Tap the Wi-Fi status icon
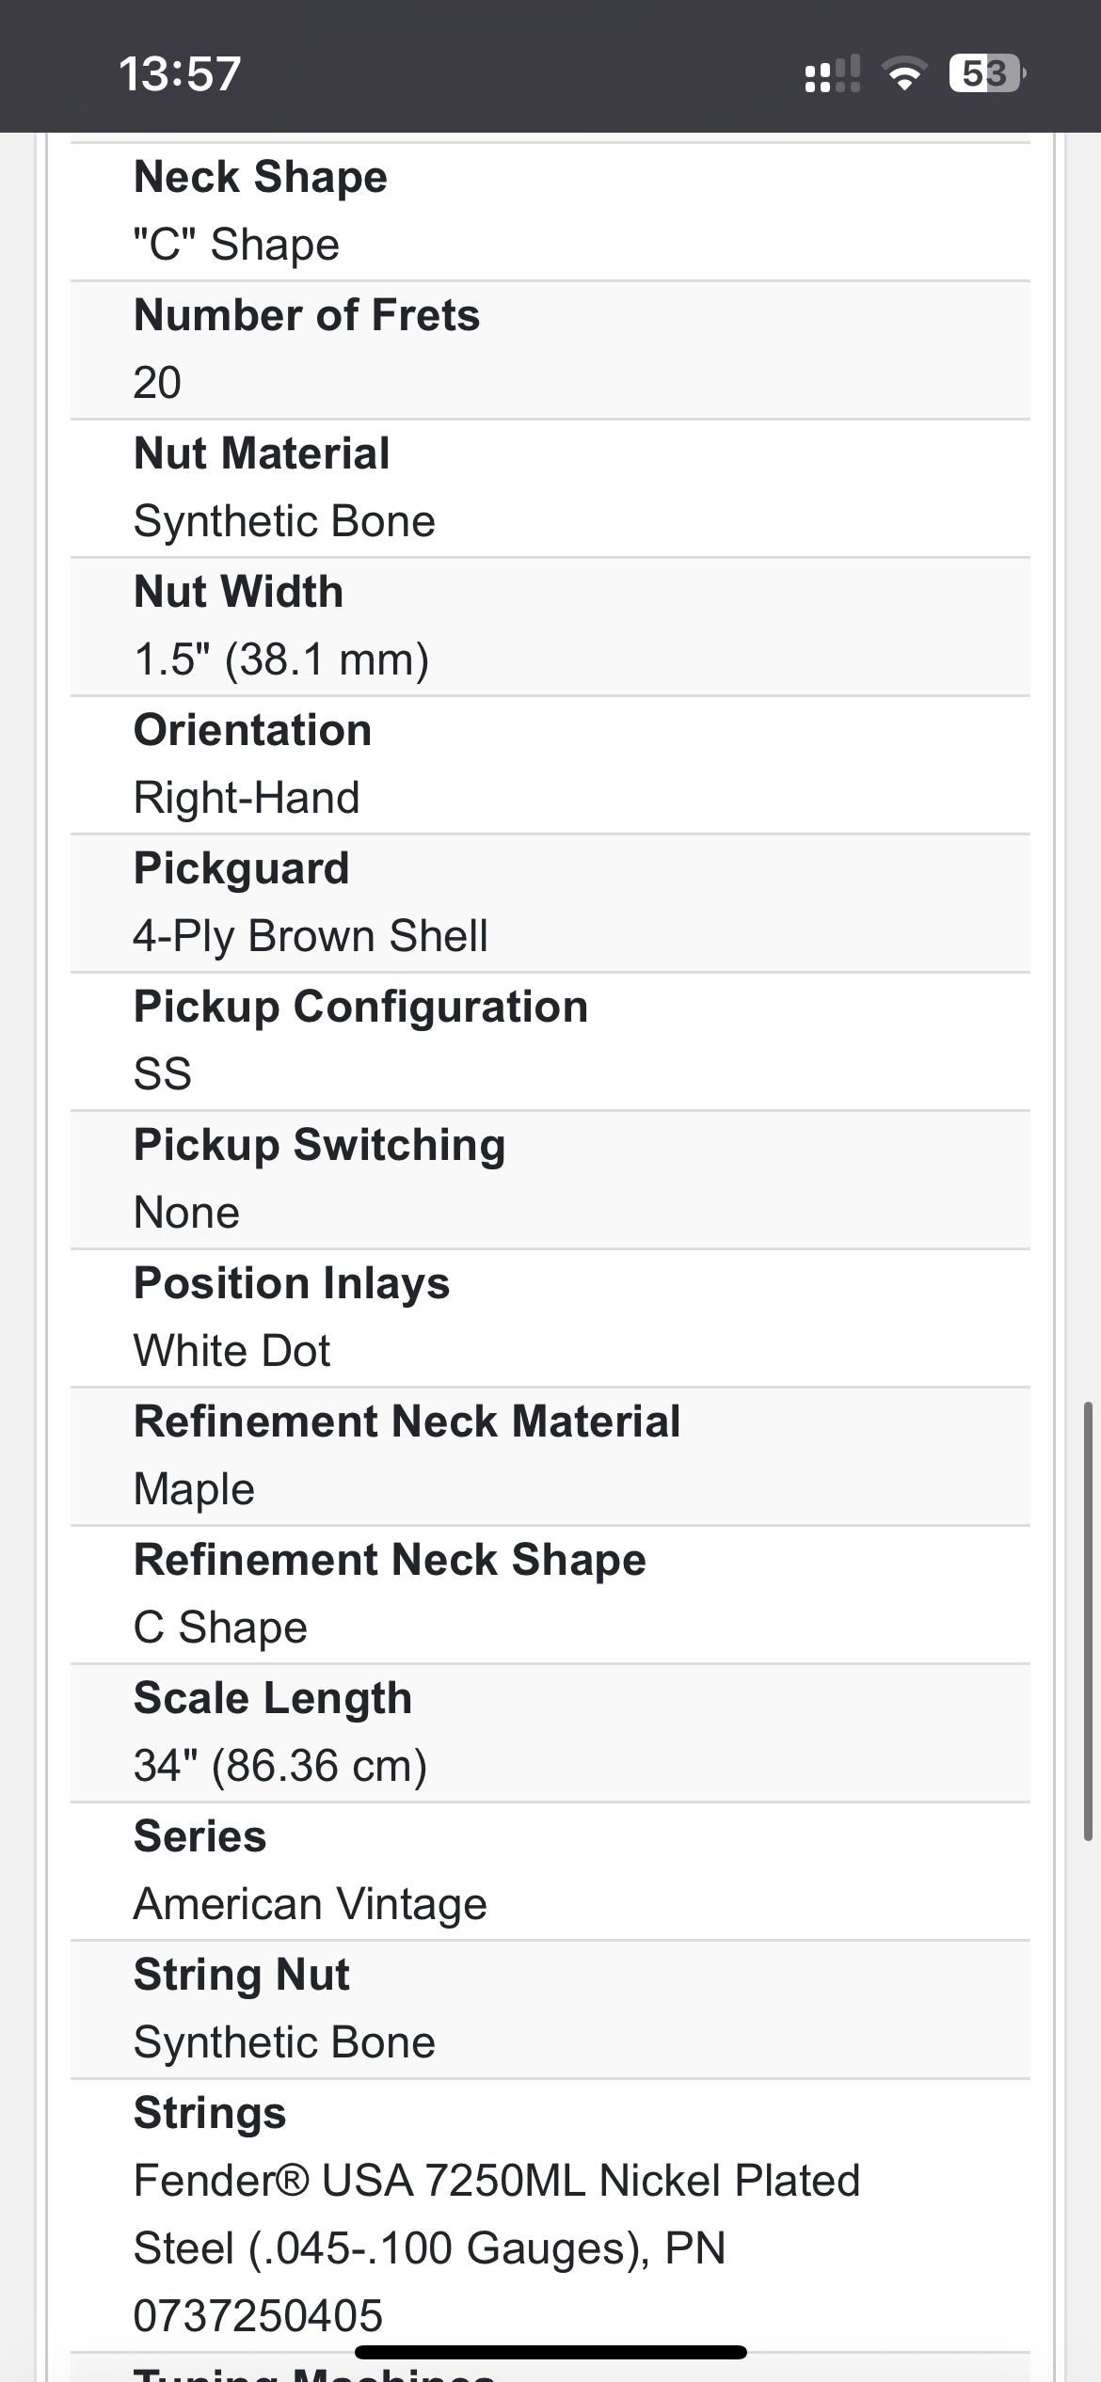1101x2382 pixels. 903,73
